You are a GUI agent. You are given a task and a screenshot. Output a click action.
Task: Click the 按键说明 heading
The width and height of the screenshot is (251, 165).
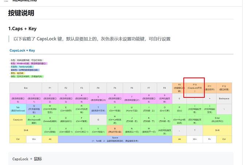point(21,13)
